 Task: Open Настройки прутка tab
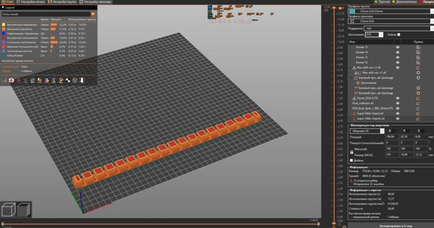[62, 2]
